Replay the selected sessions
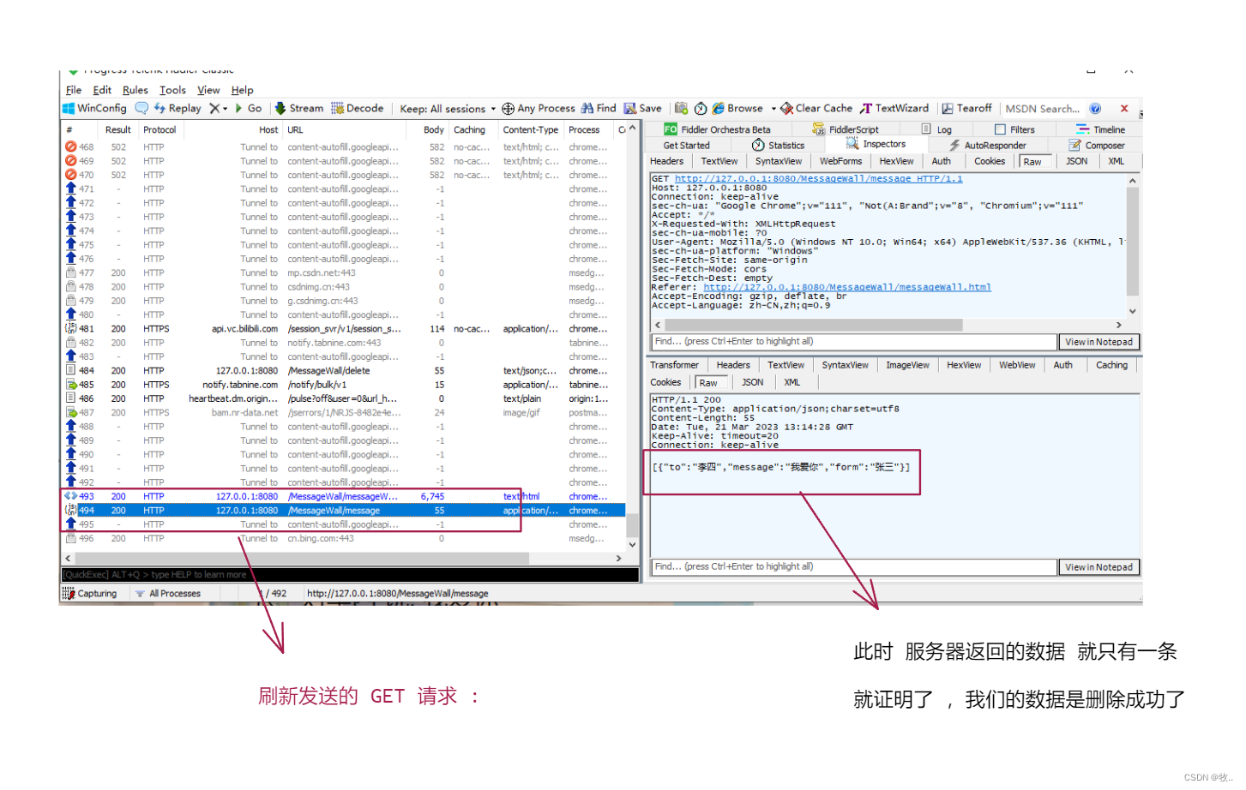 click(178, 109)
